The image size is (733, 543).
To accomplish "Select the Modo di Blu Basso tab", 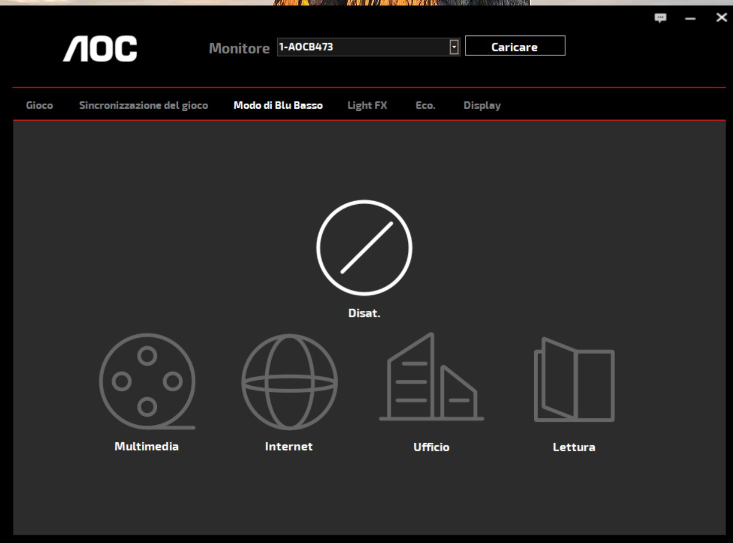I will tap(278, 105).
